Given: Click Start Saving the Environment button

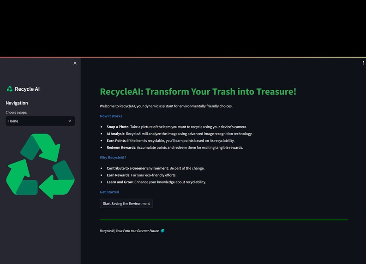Looking at the screenshot, I should [x=126, y=204].
